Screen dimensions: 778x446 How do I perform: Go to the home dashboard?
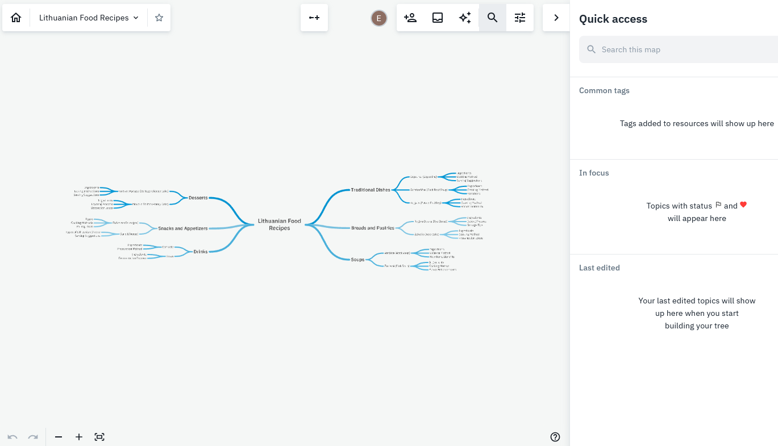pyautogui.click(x=16, y=18)
